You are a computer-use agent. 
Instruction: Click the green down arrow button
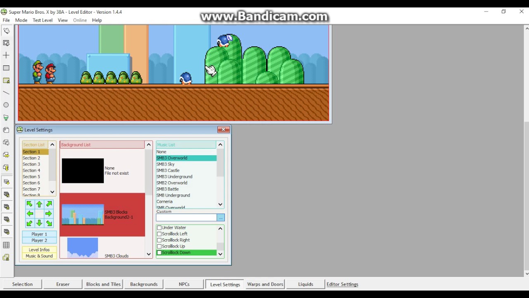point(39,223)
